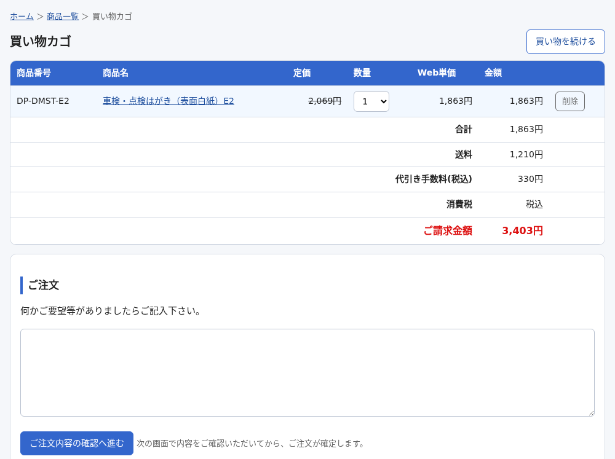Click the 合計 row label
The height and width of the screenshot is (459, 615).
tap(464, 130)
